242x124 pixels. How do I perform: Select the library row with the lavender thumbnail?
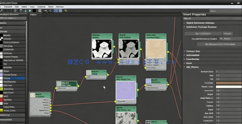(x=13, y=75)
